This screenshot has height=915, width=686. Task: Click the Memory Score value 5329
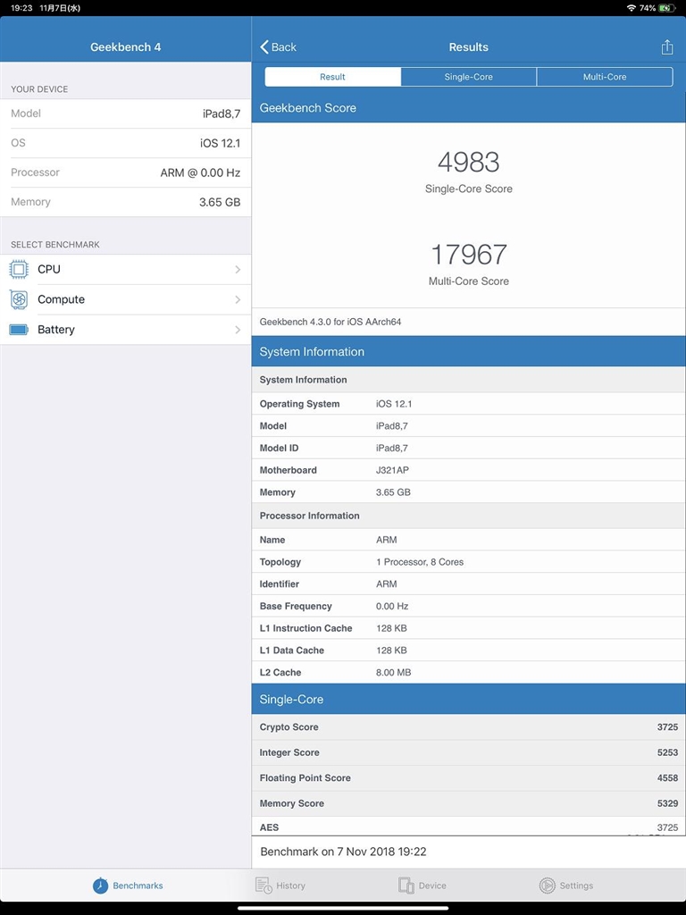coord(667,803)
